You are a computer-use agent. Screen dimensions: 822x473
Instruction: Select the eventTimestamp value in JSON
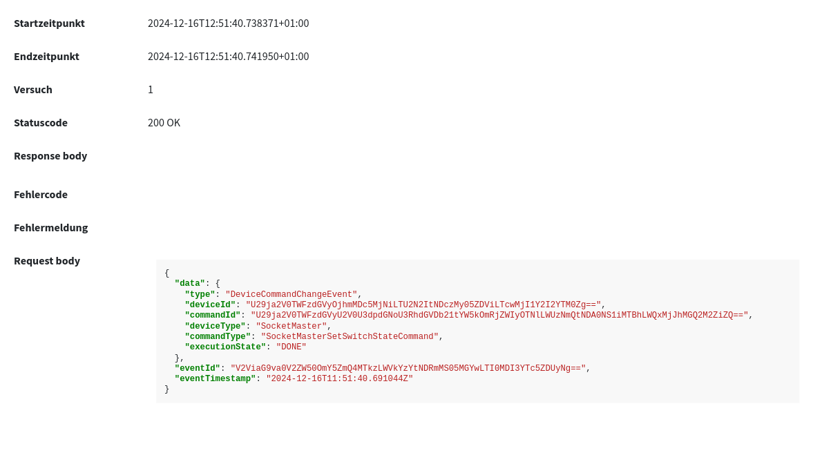click(x=340, y=379)
